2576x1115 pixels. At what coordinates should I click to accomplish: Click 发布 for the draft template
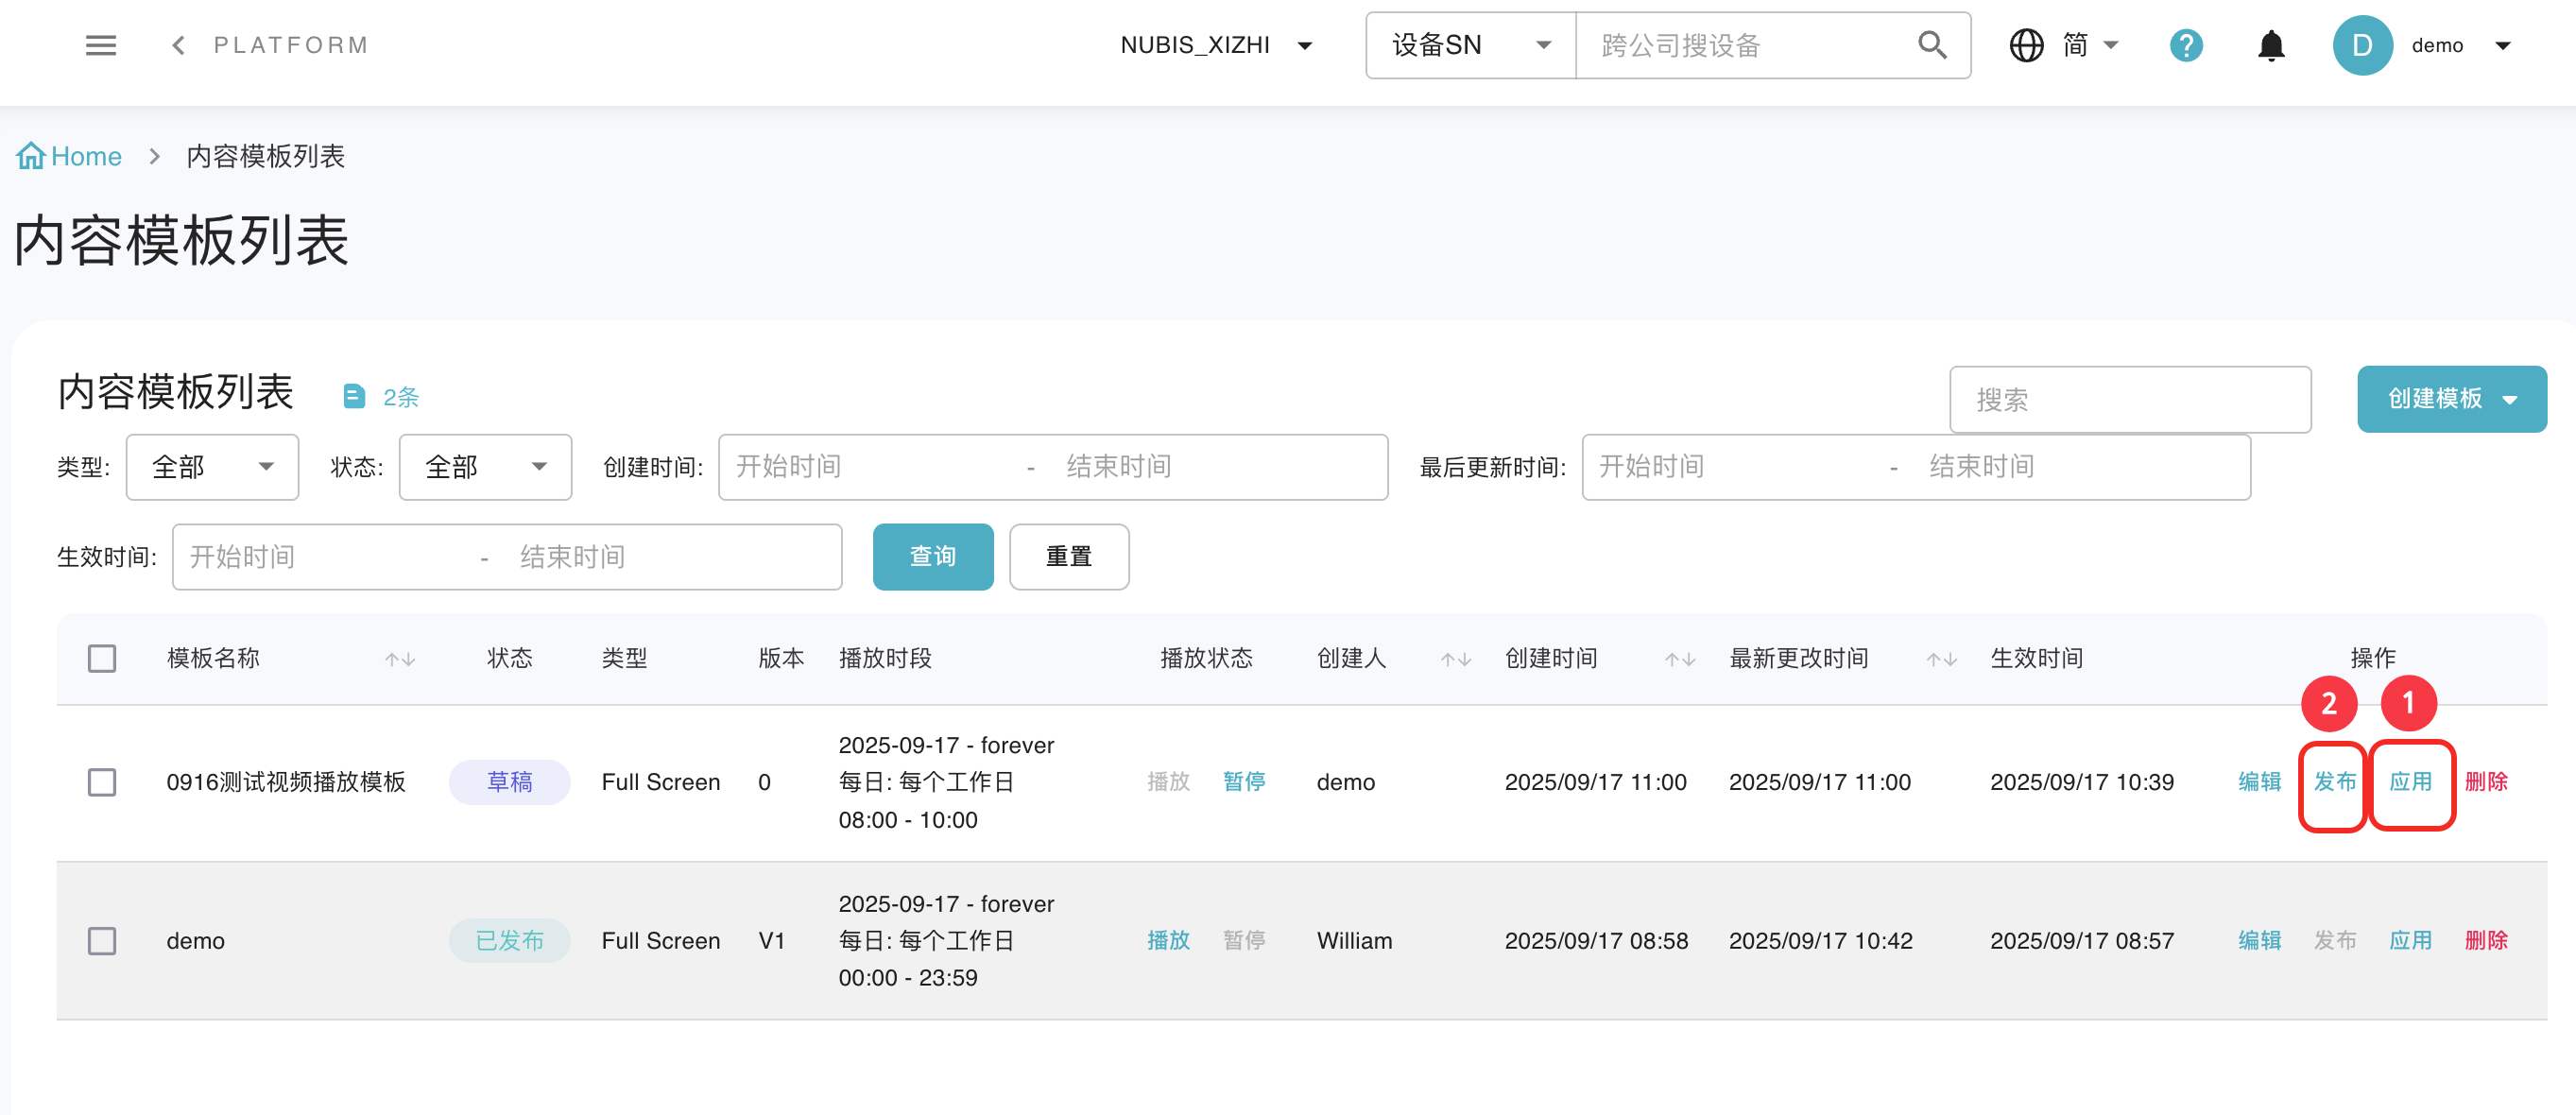pos(2334,782)
